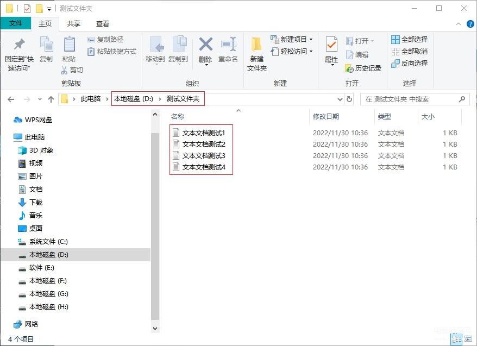Select file 文本文档测试4

[x=199, y=167]
